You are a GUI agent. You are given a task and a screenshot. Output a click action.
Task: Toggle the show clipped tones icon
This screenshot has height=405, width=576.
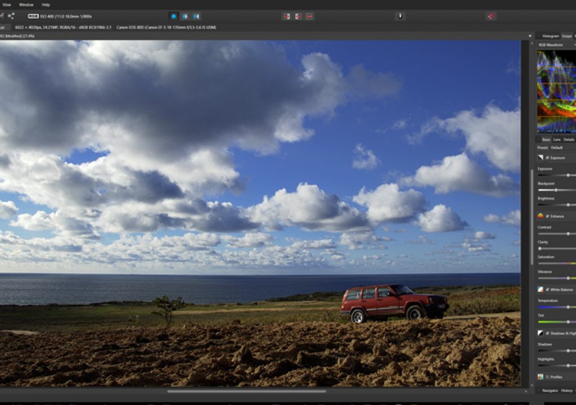coord(309,16)
